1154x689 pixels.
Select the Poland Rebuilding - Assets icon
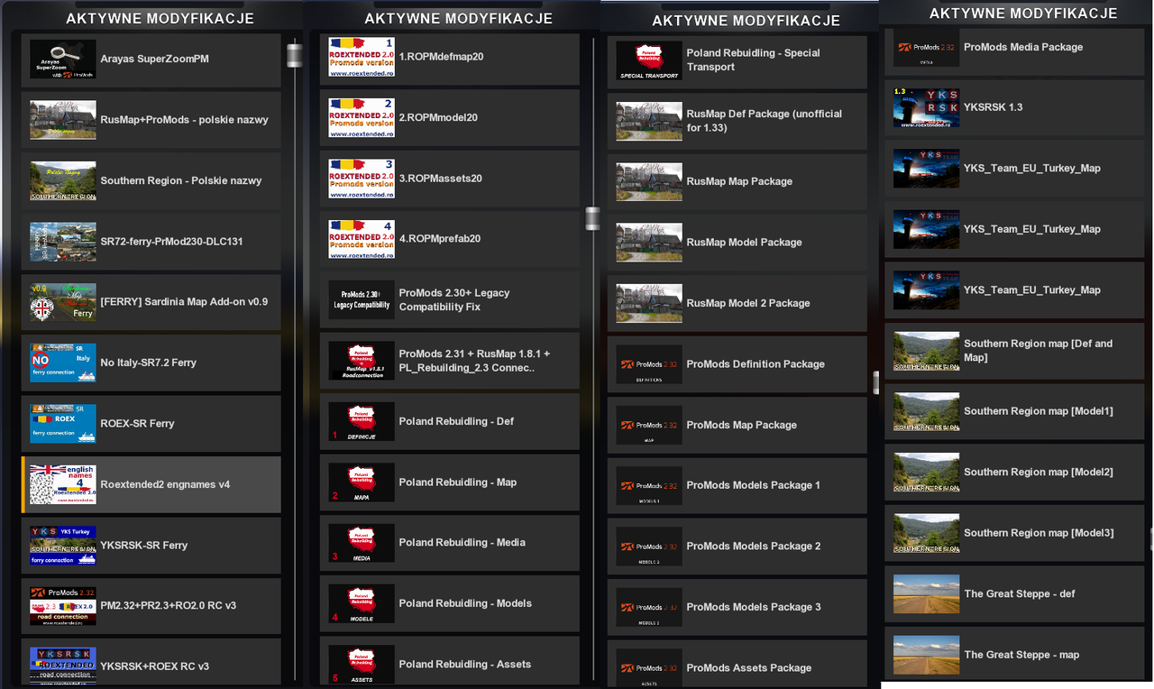click(x=362, y=665)
